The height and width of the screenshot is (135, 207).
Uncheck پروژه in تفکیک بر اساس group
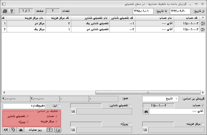point(28,122)
